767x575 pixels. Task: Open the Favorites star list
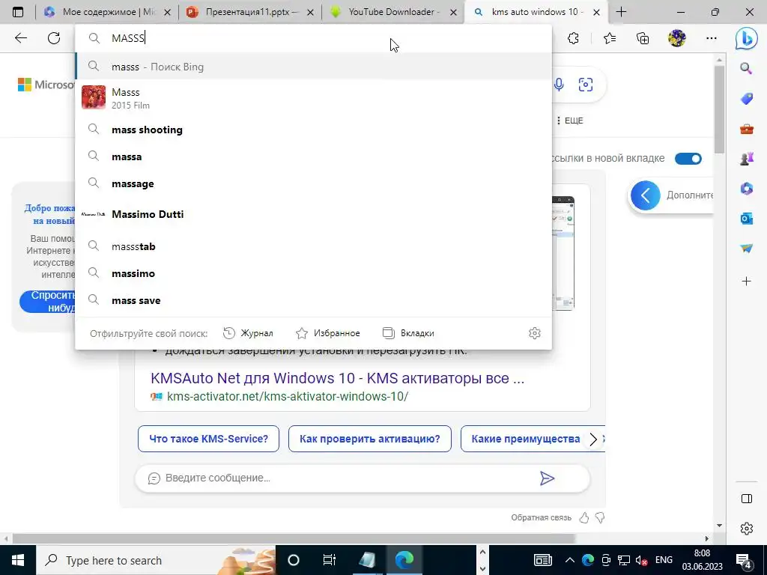click(x=610, y=38)
